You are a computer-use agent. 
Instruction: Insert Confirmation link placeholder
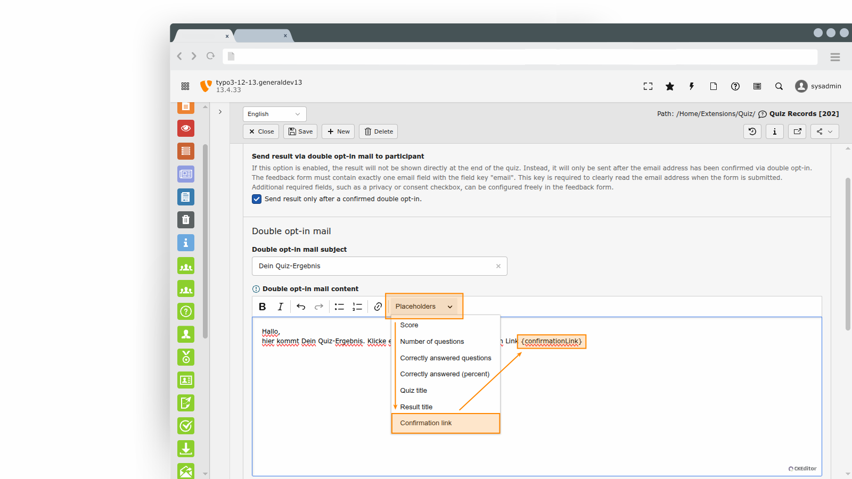tap(446, 423)
